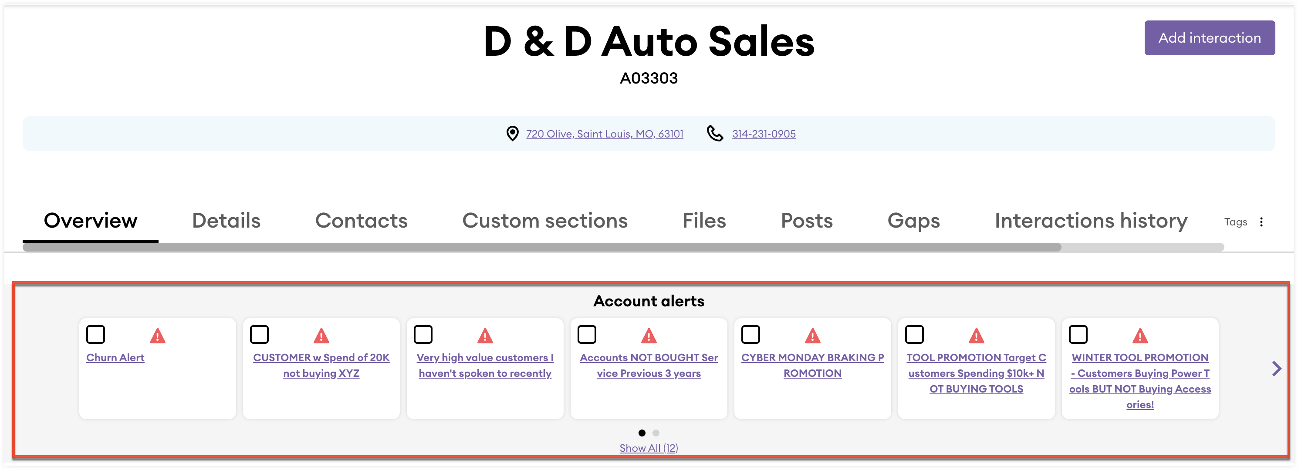Open Show All (12) alerts link
Image resolution: width=1298 pixels, height=470 pixels.
(649, 448)
